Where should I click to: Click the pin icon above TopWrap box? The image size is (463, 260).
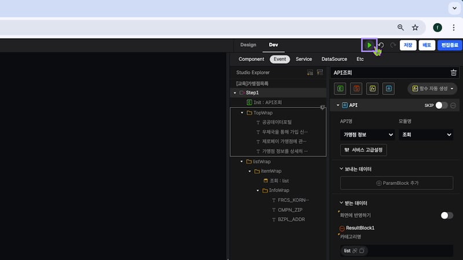322,107
